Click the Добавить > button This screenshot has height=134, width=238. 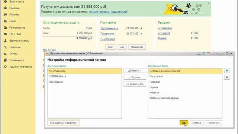coord(135,71)
